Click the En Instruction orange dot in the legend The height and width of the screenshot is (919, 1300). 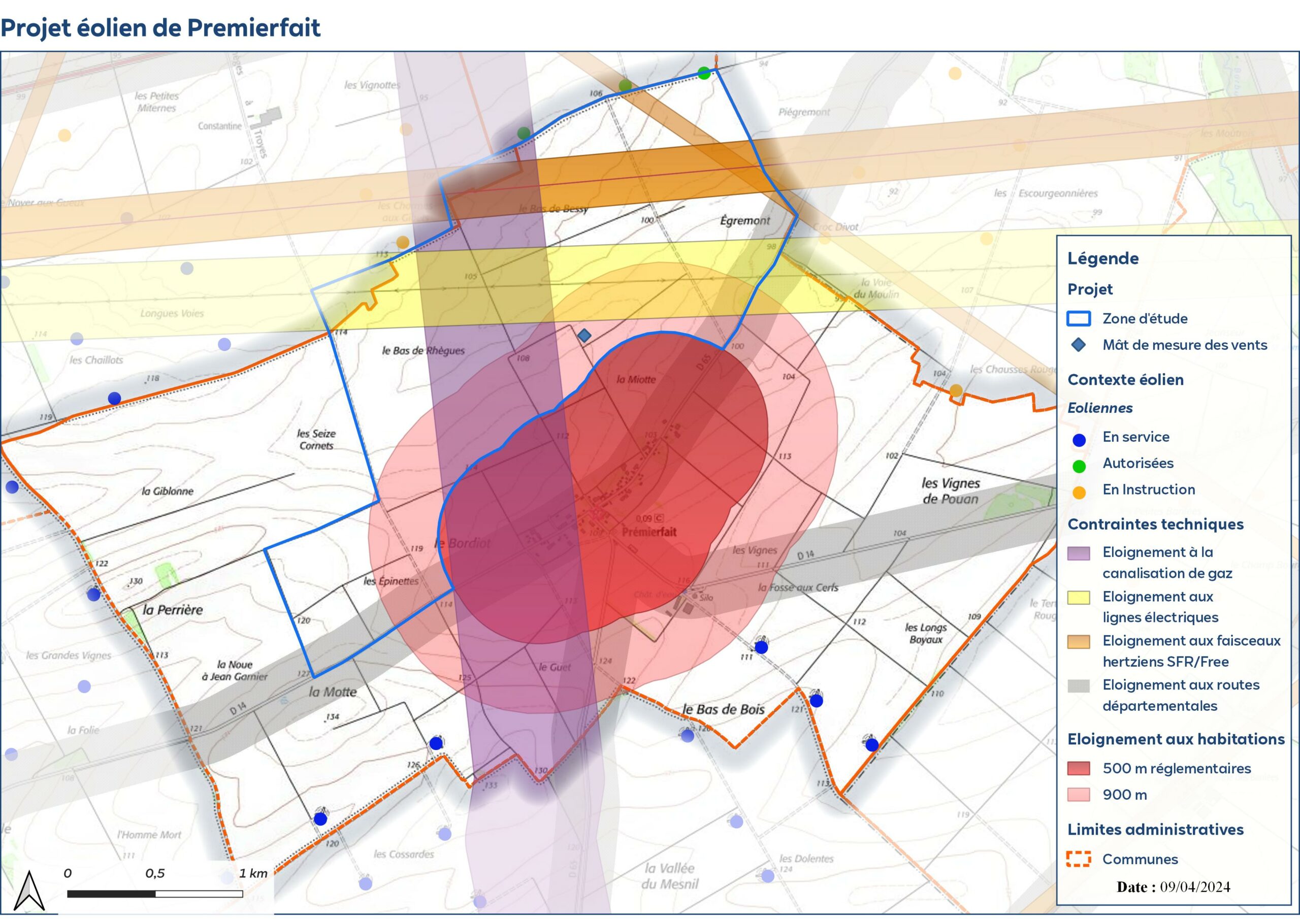pyautogui.click(x=1079, y=493)
